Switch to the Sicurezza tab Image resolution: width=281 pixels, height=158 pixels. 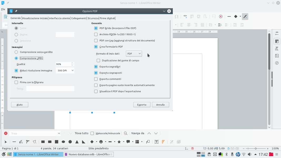[x=93, y=18]
